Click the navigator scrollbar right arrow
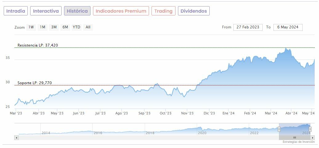The height and width of the screenshot is (148, 319). [313, 138]
